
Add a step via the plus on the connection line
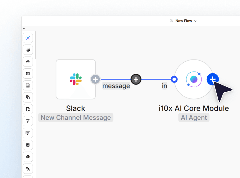tap(136, 79)
